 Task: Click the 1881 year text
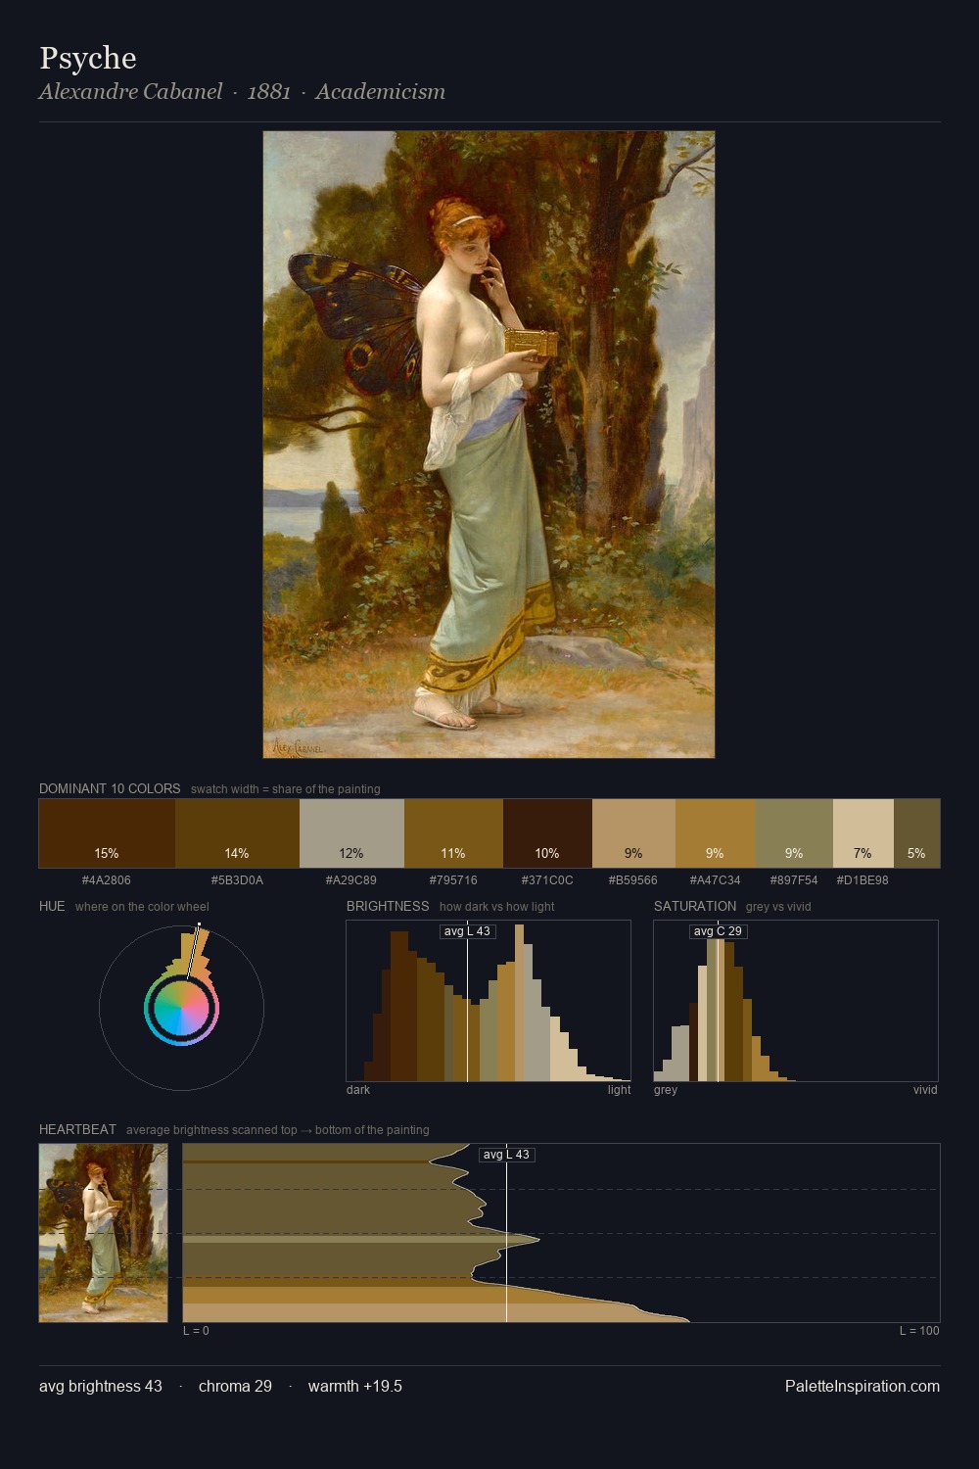(269, 92)
